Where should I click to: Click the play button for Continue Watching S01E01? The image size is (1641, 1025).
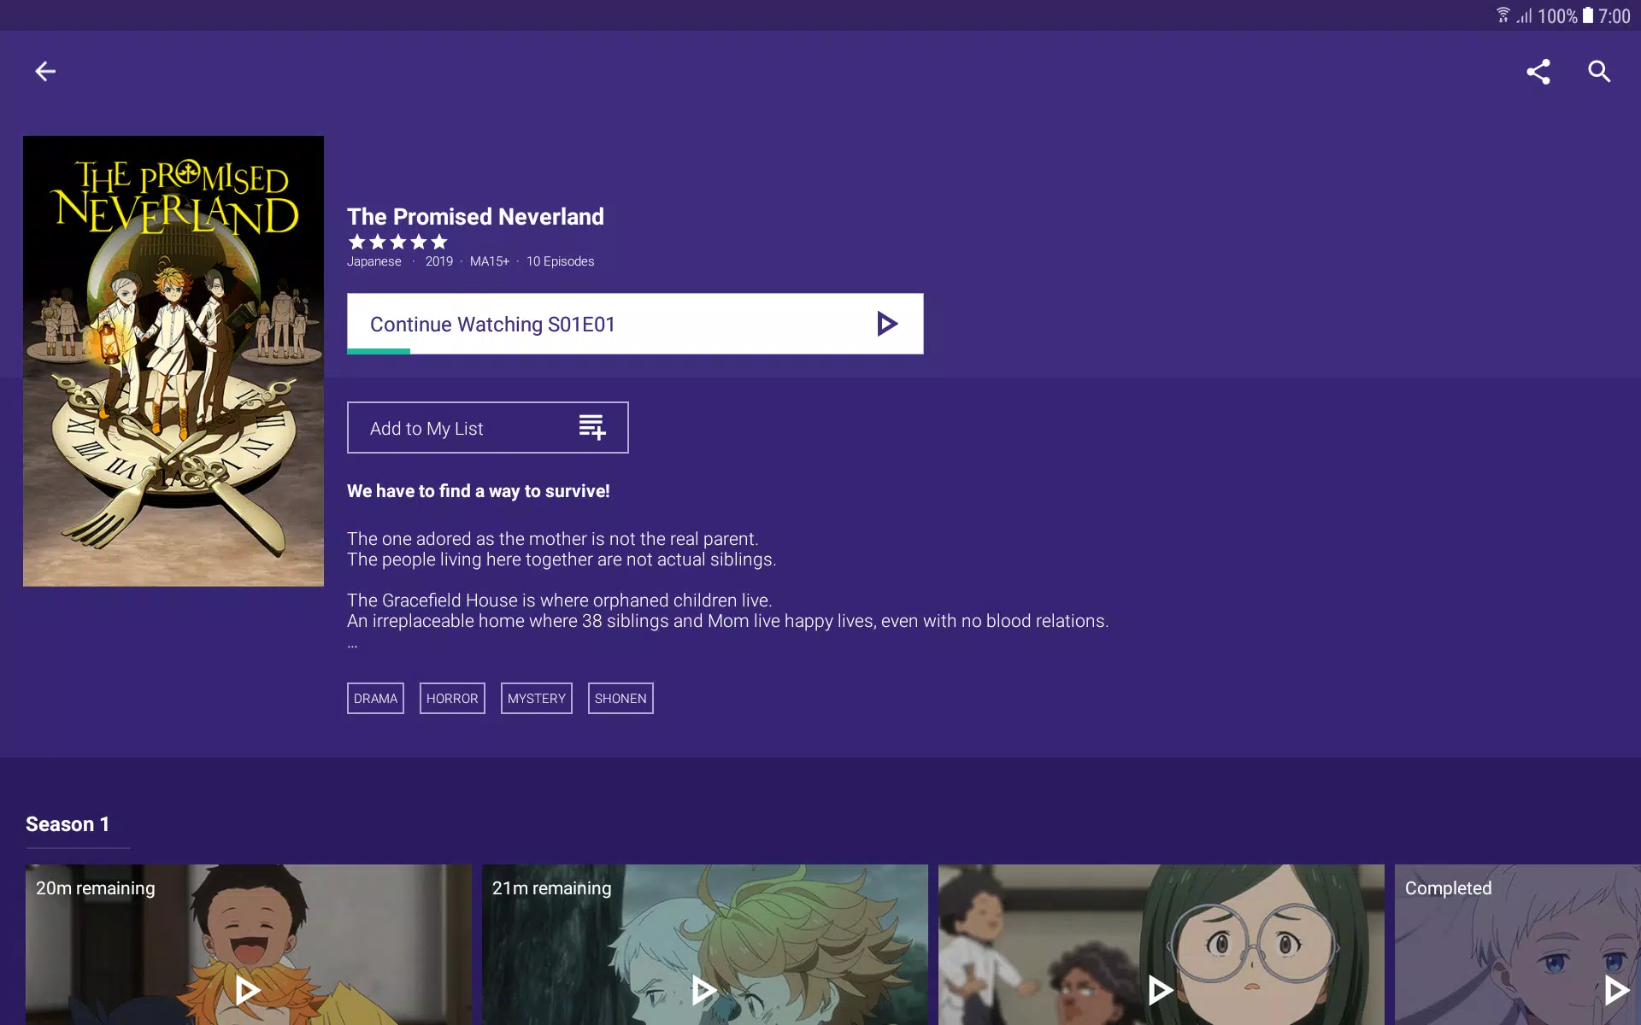[x=888, y=325]
